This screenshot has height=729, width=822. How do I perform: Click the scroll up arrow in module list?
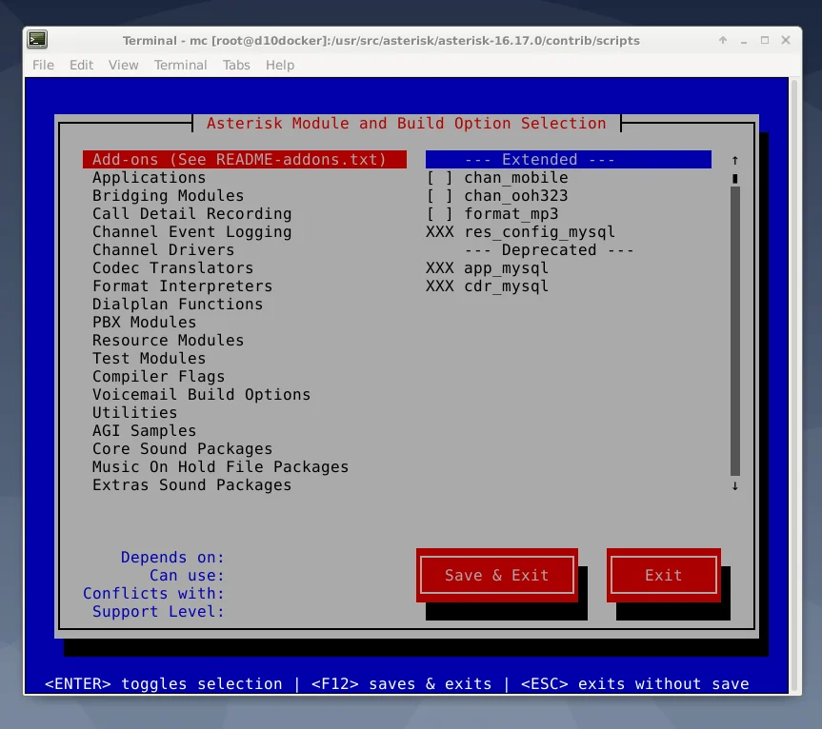[x=735, y=160]
